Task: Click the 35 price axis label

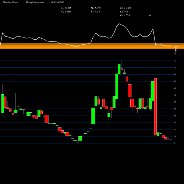Action: [x=175, y=102]
